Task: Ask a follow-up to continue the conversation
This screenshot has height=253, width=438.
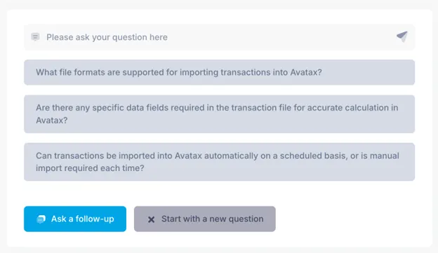Action: 75,219
